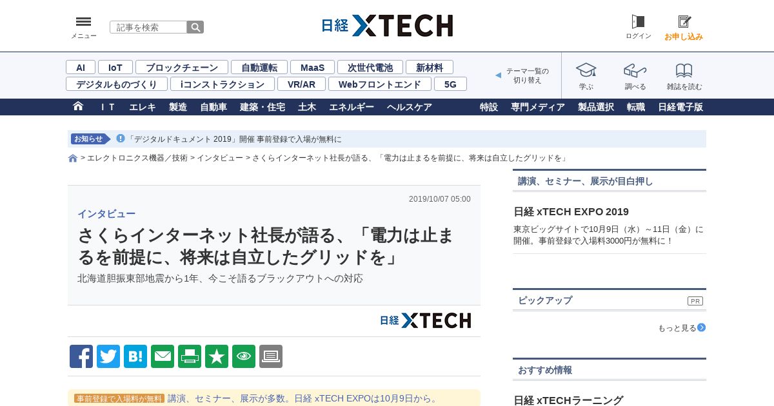Open the 雑誌を読む book icon
Screen dimensions: 774x406
684,70
